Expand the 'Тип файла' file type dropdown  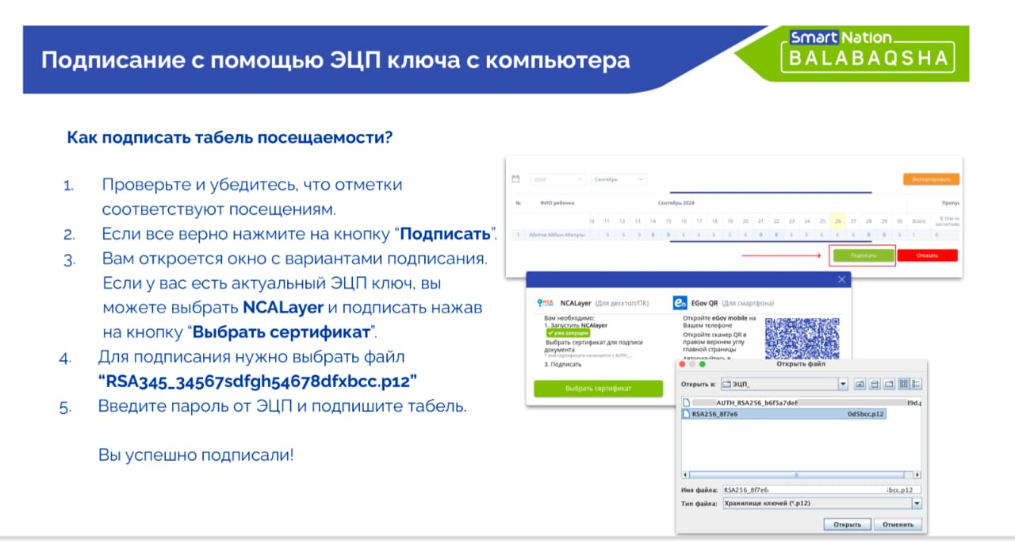(917, 504)
